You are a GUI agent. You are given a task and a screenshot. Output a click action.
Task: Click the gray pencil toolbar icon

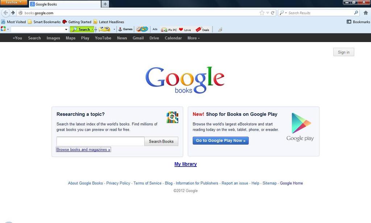[x=220, y=30]
